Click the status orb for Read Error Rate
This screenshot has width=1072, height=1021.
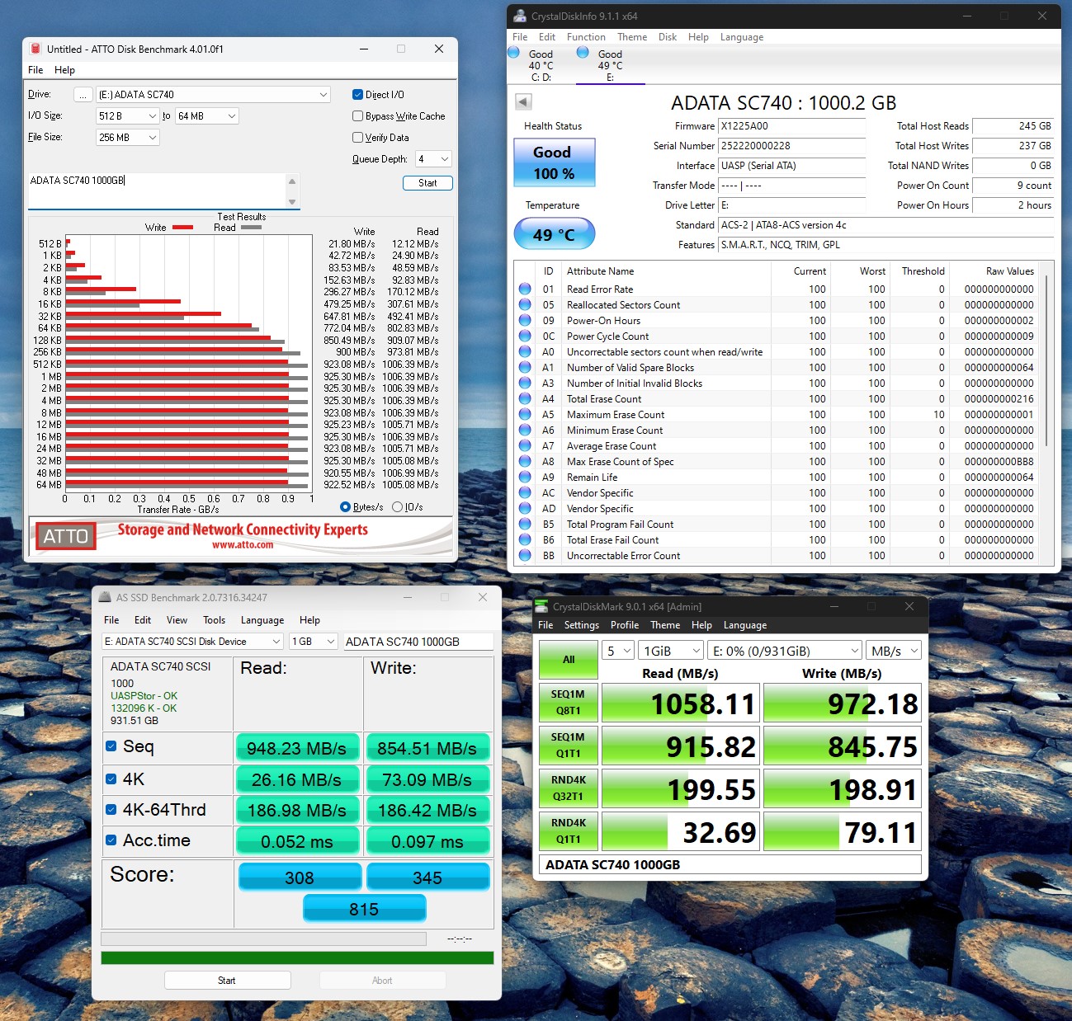click(525, 289)
